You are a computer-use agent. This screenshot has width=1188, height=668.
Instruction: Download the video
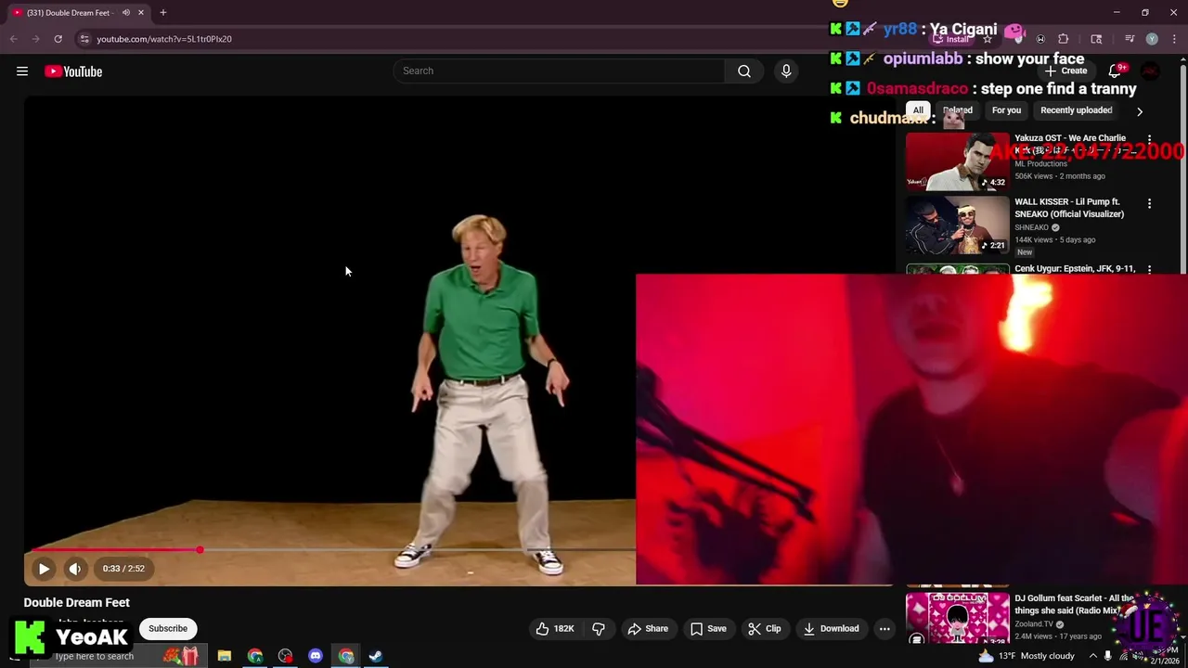coord(832,629)
